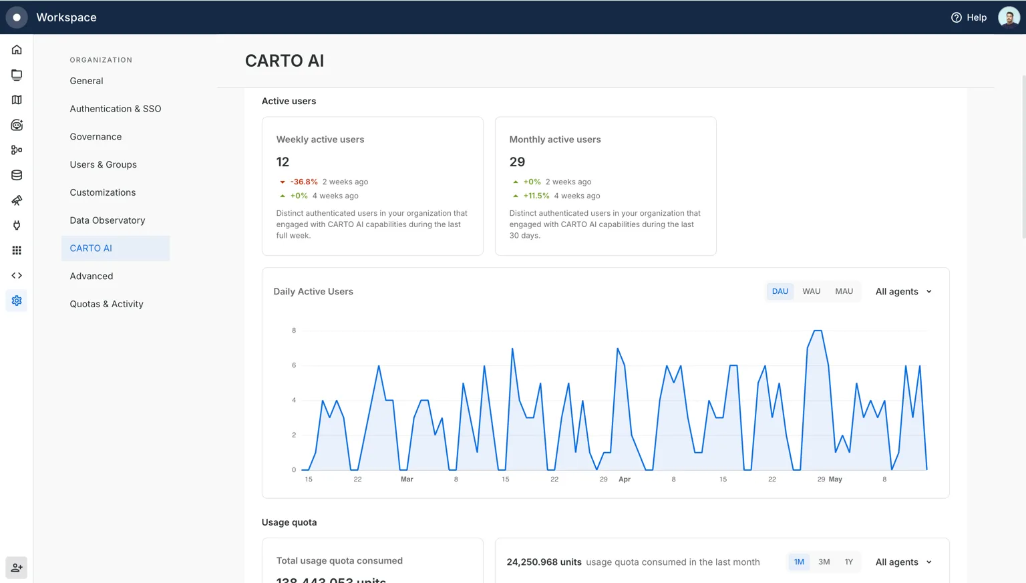The width and height of the screenshot is (1026, 583).
Task: Click the 24,250.968 units quota figure
Action: (x=544, y=562)
